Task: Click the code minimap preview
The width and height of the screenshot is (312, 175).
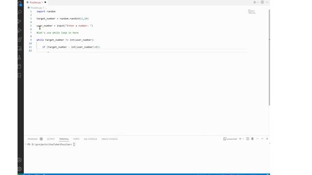Action: (252, 12)
